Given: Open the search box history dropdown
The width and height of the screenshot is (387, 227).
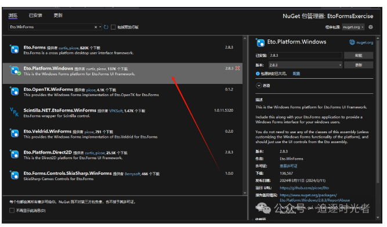Looking at the screenshot, I should (100, 27).
